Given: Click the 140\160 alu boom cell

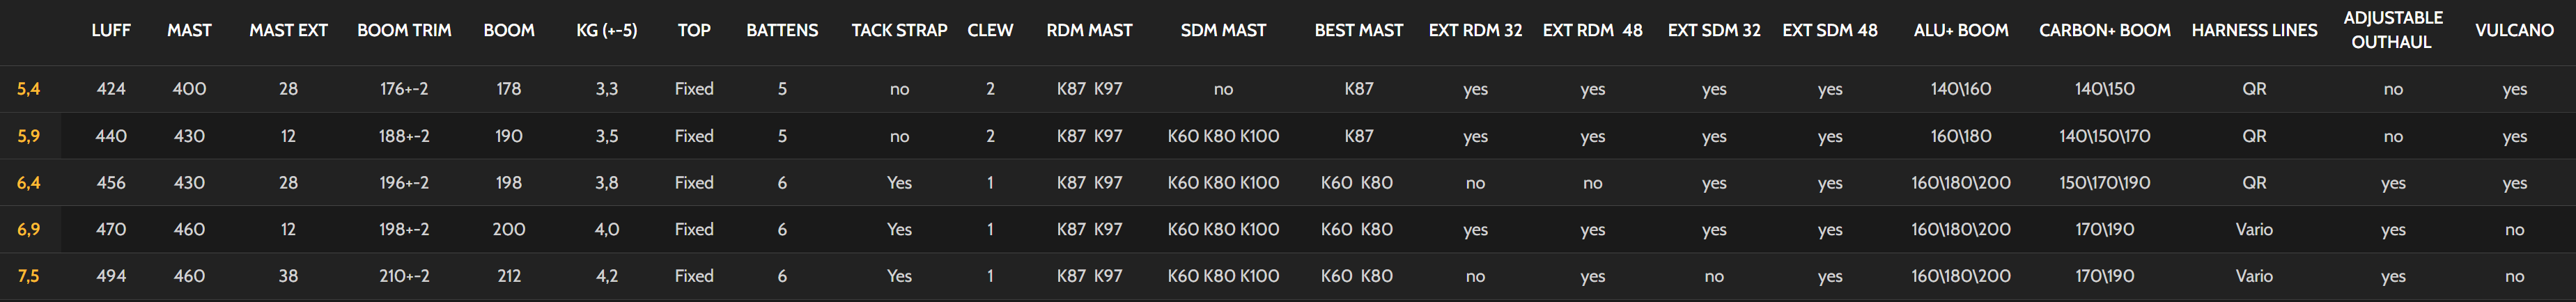Looking at the screenshot, I should click(1960, 89).
